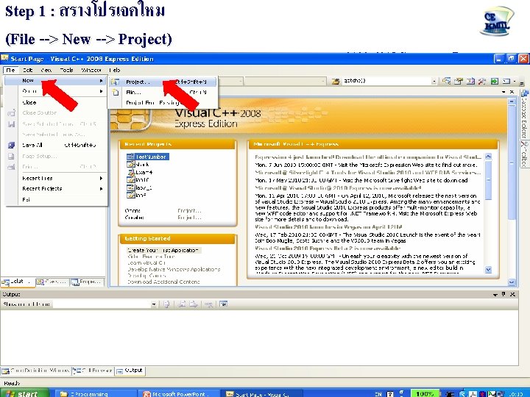
Task: Click Project... link next to Open:
Action: pyautogui.click(x=189, y=211)
